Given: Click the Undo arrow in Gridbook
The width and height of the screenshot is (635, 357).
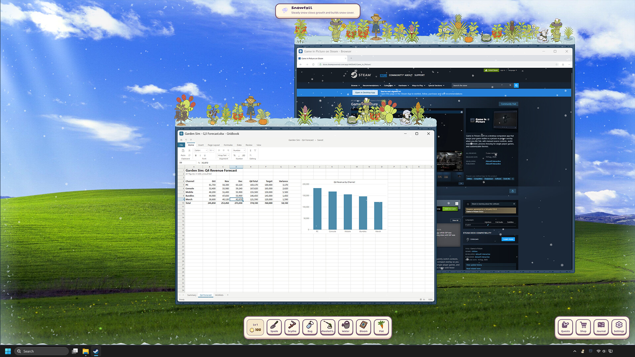Looking at the screenshot, I should tap(186, 140).
